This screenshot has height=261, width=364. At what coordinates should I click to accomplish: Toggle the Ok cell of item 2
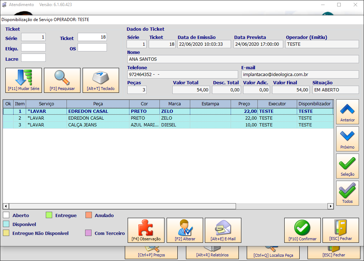pos(8,118)
